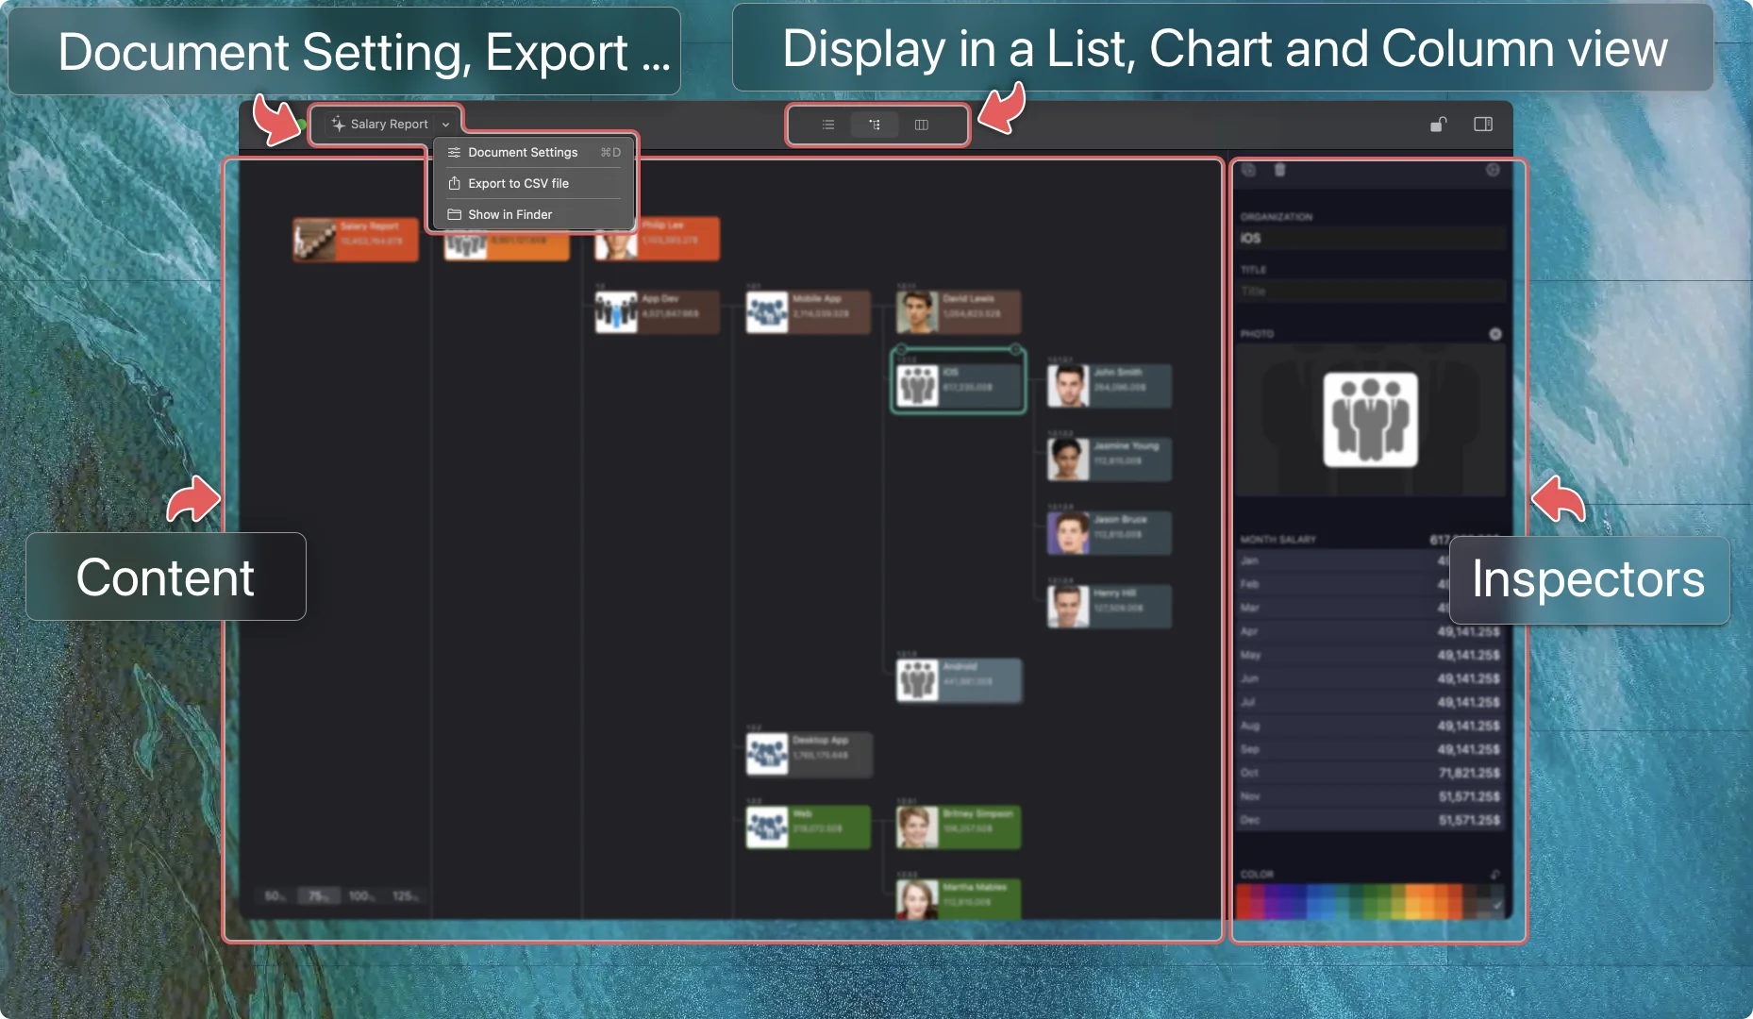Click the Export share icon in the menu
Image resolution: width=1753 pixels, height=1019 pixels.
tap(454, 183)
